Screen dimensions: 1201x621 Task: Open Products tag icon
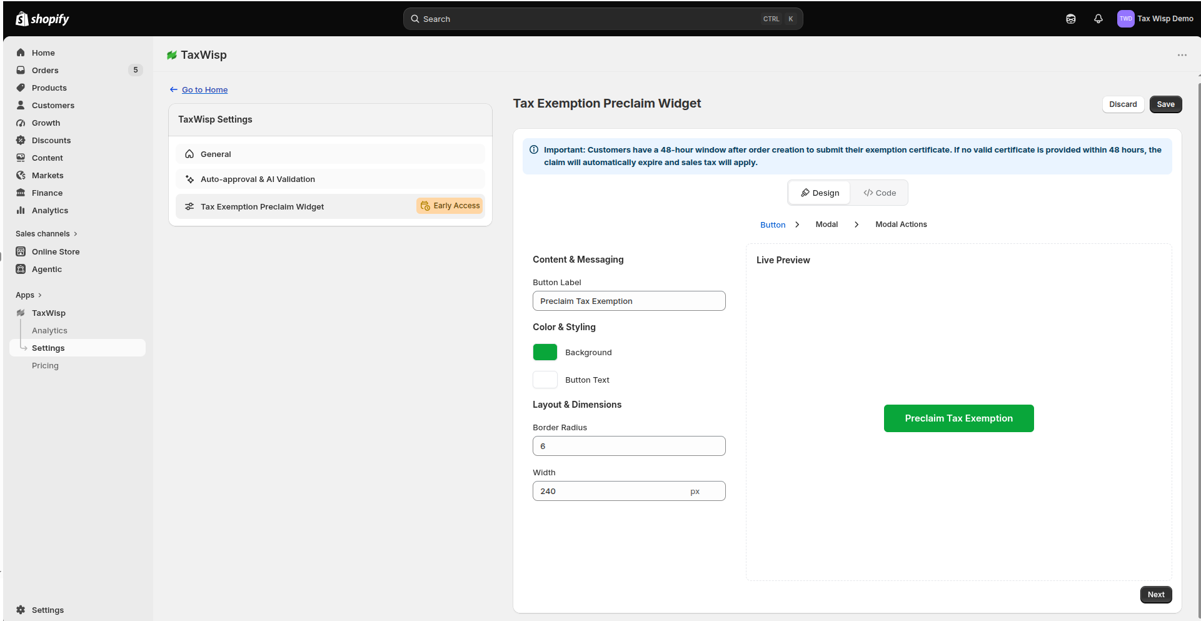tap(21, 88)
